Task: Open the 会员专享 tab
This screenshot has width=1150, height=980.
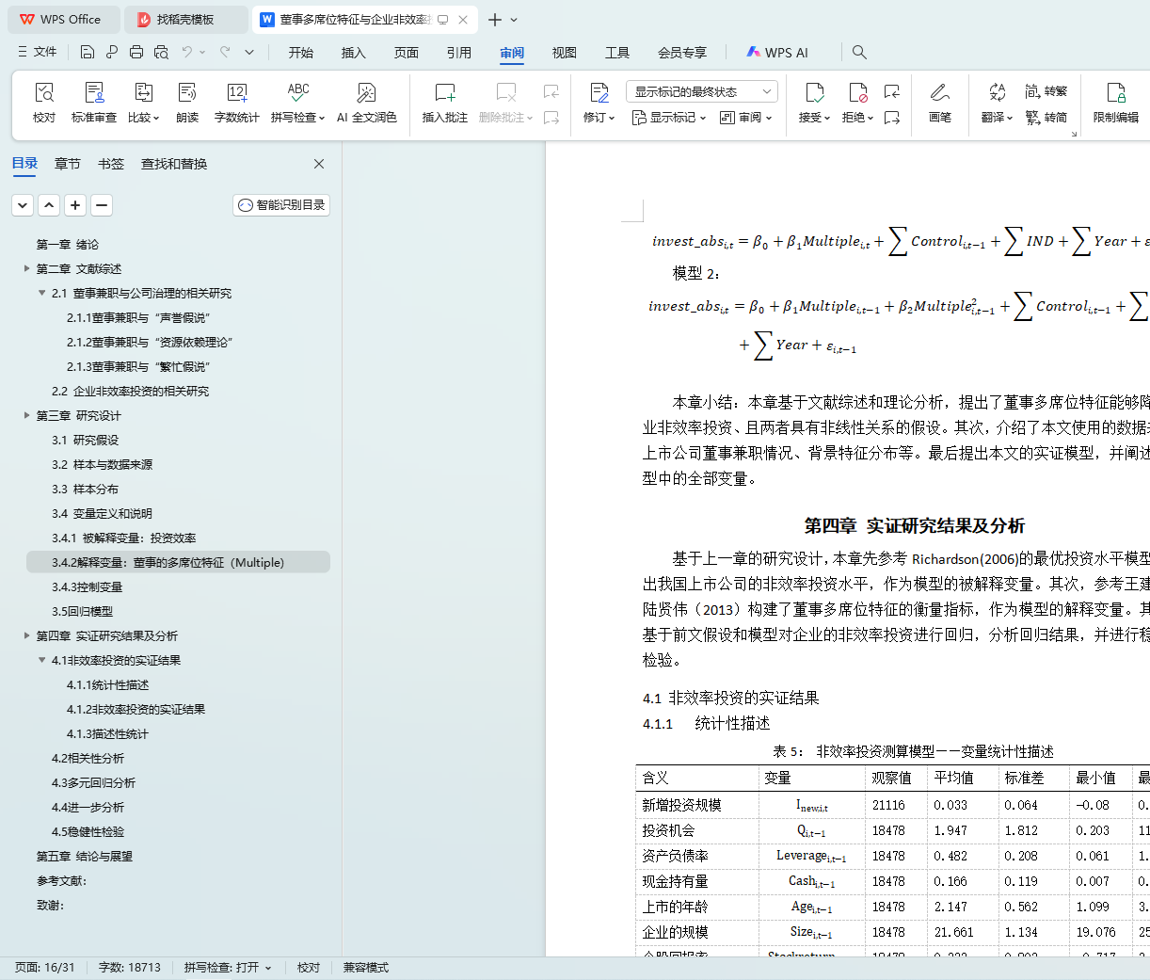Action: click(x=682, y=53)
